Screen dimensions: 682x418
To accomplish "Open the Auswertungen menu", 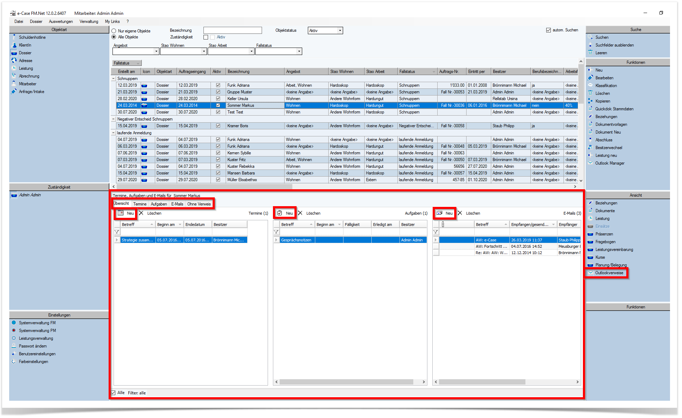I will (x=61, y=21).
